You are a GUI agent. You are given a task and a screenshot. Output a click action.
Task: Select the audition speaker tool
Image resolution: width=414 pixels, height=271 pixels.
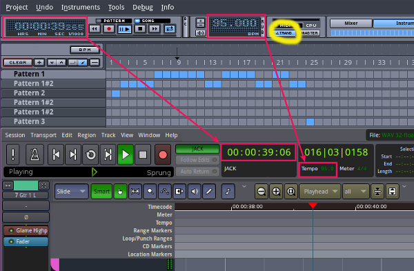coord(195,191)
